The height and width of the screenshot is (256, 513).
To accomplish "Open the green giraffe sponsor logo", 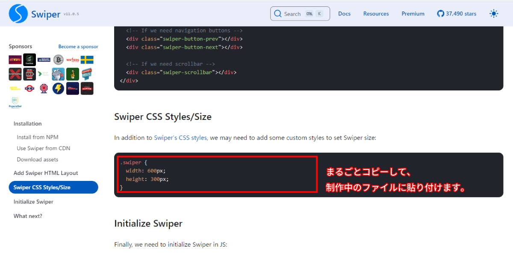I will (73, 74).
